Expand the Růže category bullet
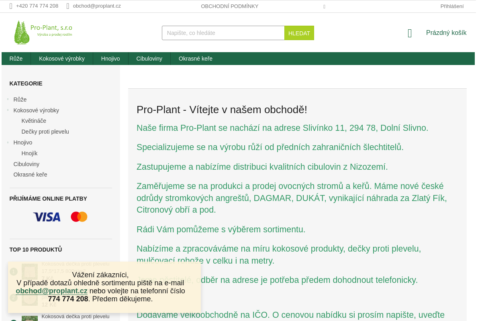Image resolution: width=482 pixels, height=321 pixels. coord(8,99)
